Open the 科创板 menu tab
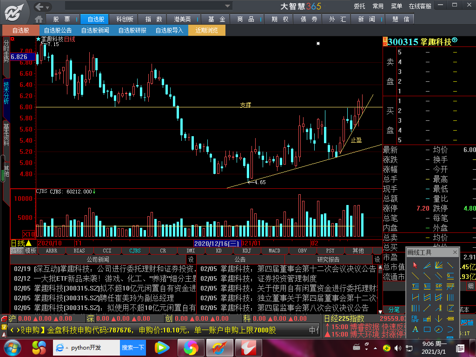 click(125, 20)
